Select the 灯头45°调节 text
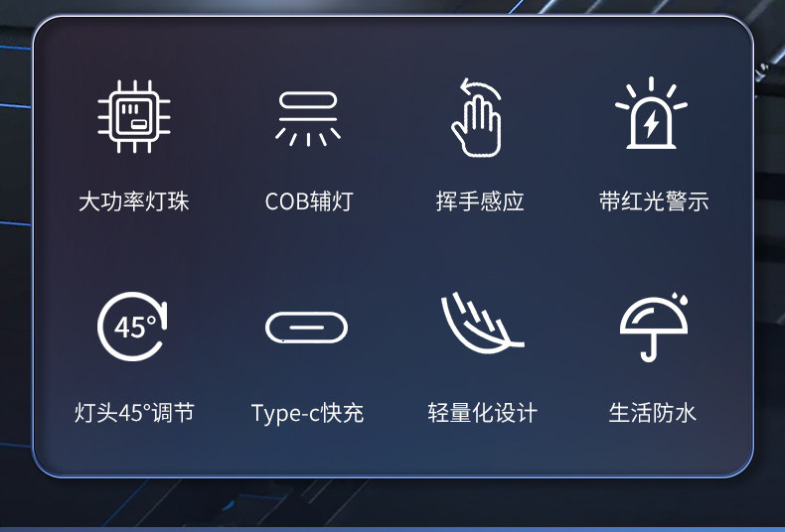The image size is (785, 532). tap(134, 413)
